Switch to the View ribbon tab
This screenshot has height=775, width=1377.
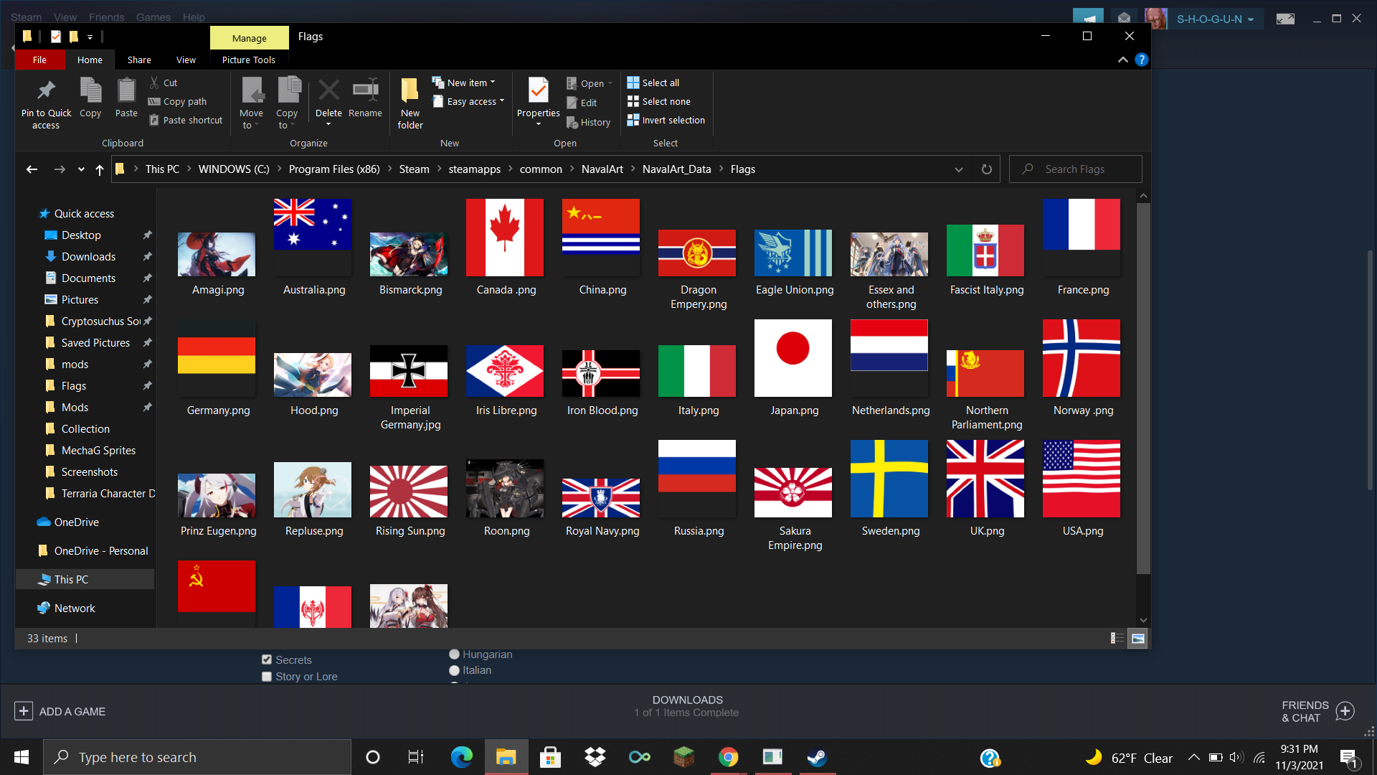pyautogui.click(x=186, y=60)
